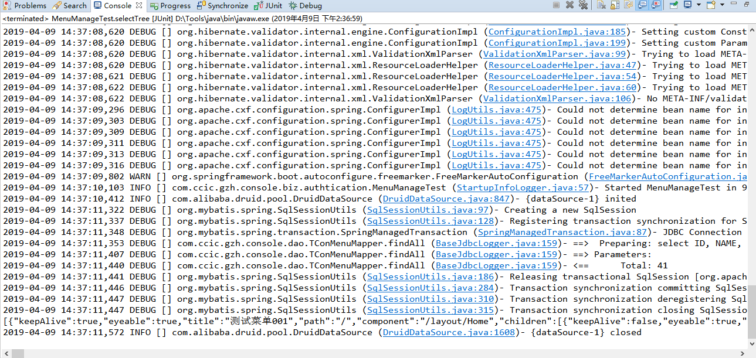Follow ValidationXmlParser.java:106 link
756x358 pixels.
[x=557, y=98]
